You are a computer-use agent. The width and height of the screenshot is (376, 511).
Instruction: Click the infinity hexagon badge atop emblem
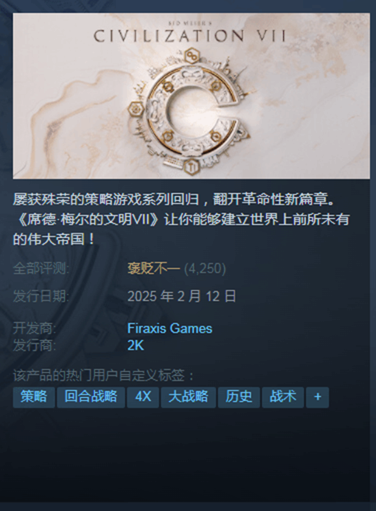(191, 57)
